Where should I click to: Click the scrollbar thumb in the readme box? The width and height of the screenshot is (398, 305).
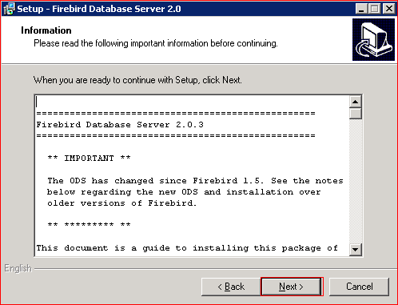356,113
